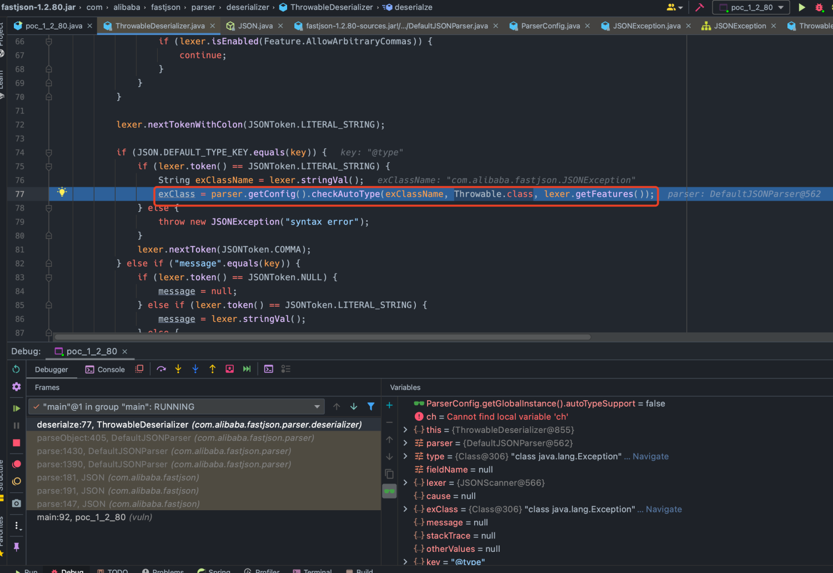This screenshot has width=833, height=573.
Task: Select the Debugger tab in Debug panel
Action: click(52, 370)
